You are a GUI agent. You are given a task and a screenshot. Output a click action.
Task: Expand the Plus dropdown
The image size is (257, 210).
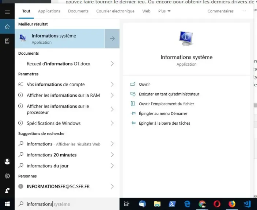click(x=165, y=11)
